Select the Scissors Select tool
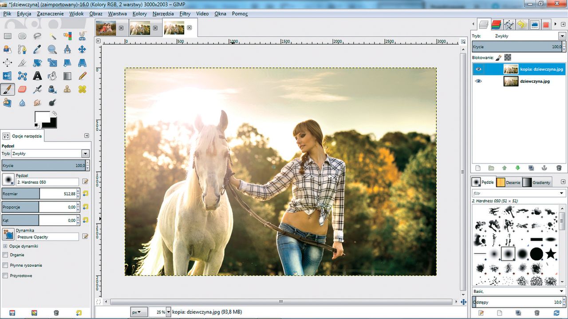Image resolution: width=568 pixels, height=319 pixels. pos(82,36)
